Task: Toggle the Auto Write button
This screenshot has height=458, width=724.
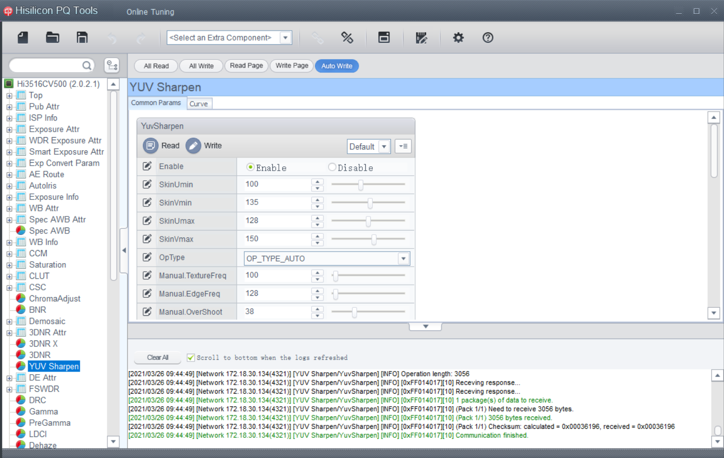Action: point(337,66)
